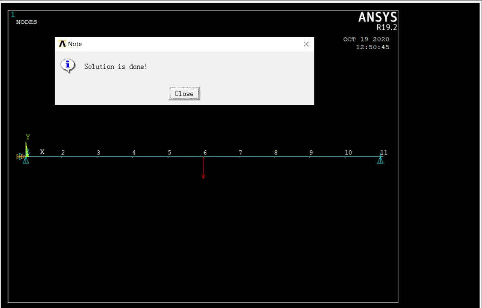This screenshot has width=482, height=308.
Task: Click the Y axis label
Action: (x=27, y=137)
